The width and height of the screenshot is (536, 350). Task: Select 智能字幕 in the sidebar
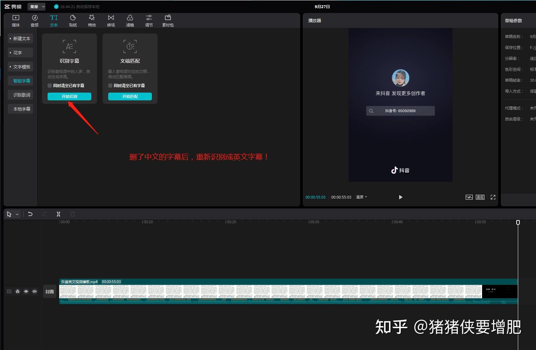pos(20,81)
